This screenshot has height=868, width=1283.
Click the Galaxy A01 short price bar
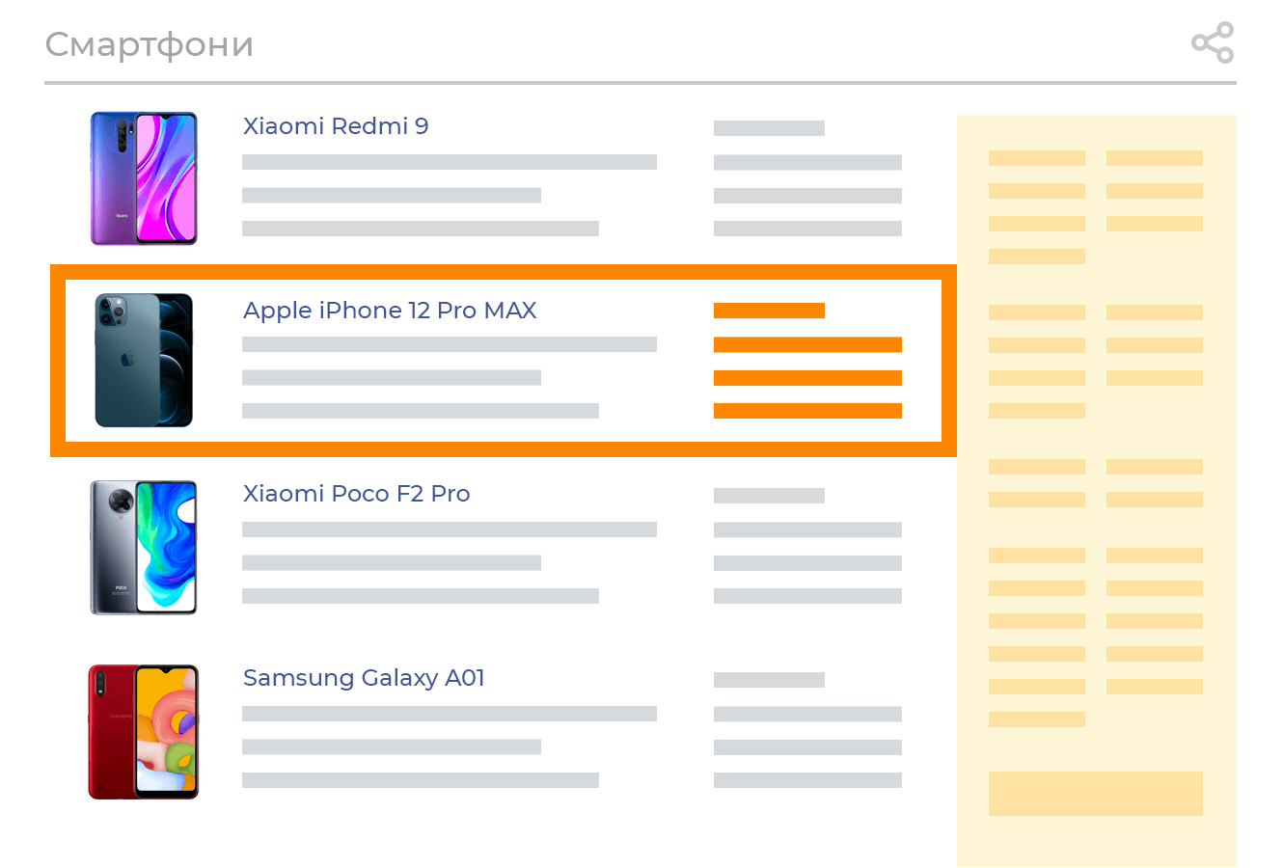(x=769, y=680)
